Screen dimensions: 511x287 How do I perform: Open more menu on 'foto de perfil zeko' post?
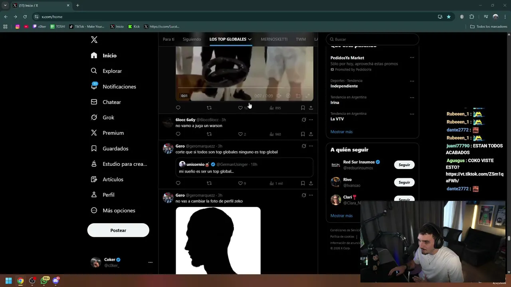tap(311, 195)
